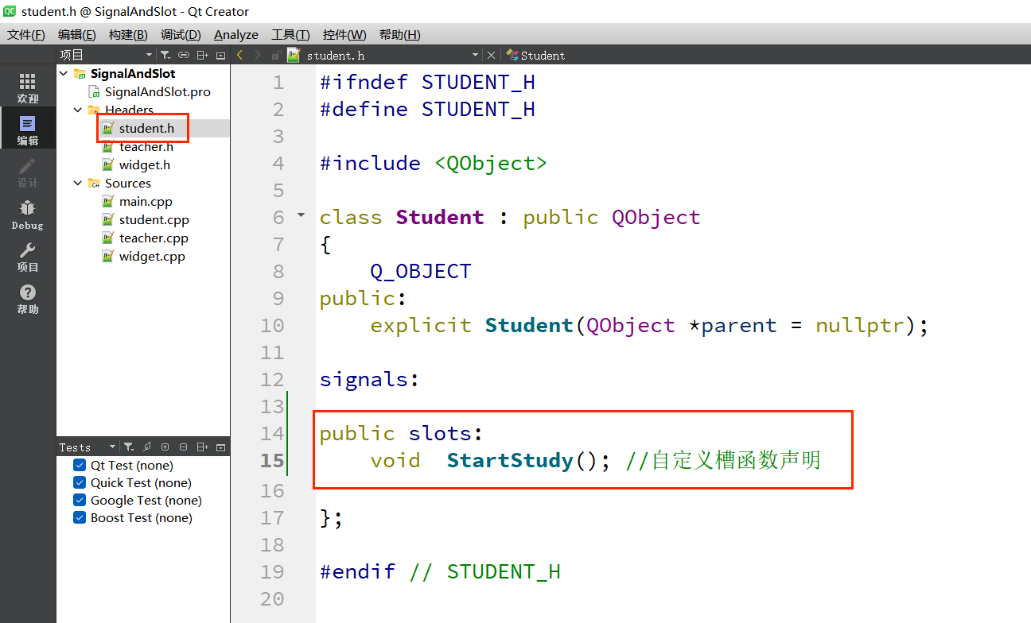Screen dimensions: 1031x623
Task: Split the project panel view
Action: pos(203,55)
